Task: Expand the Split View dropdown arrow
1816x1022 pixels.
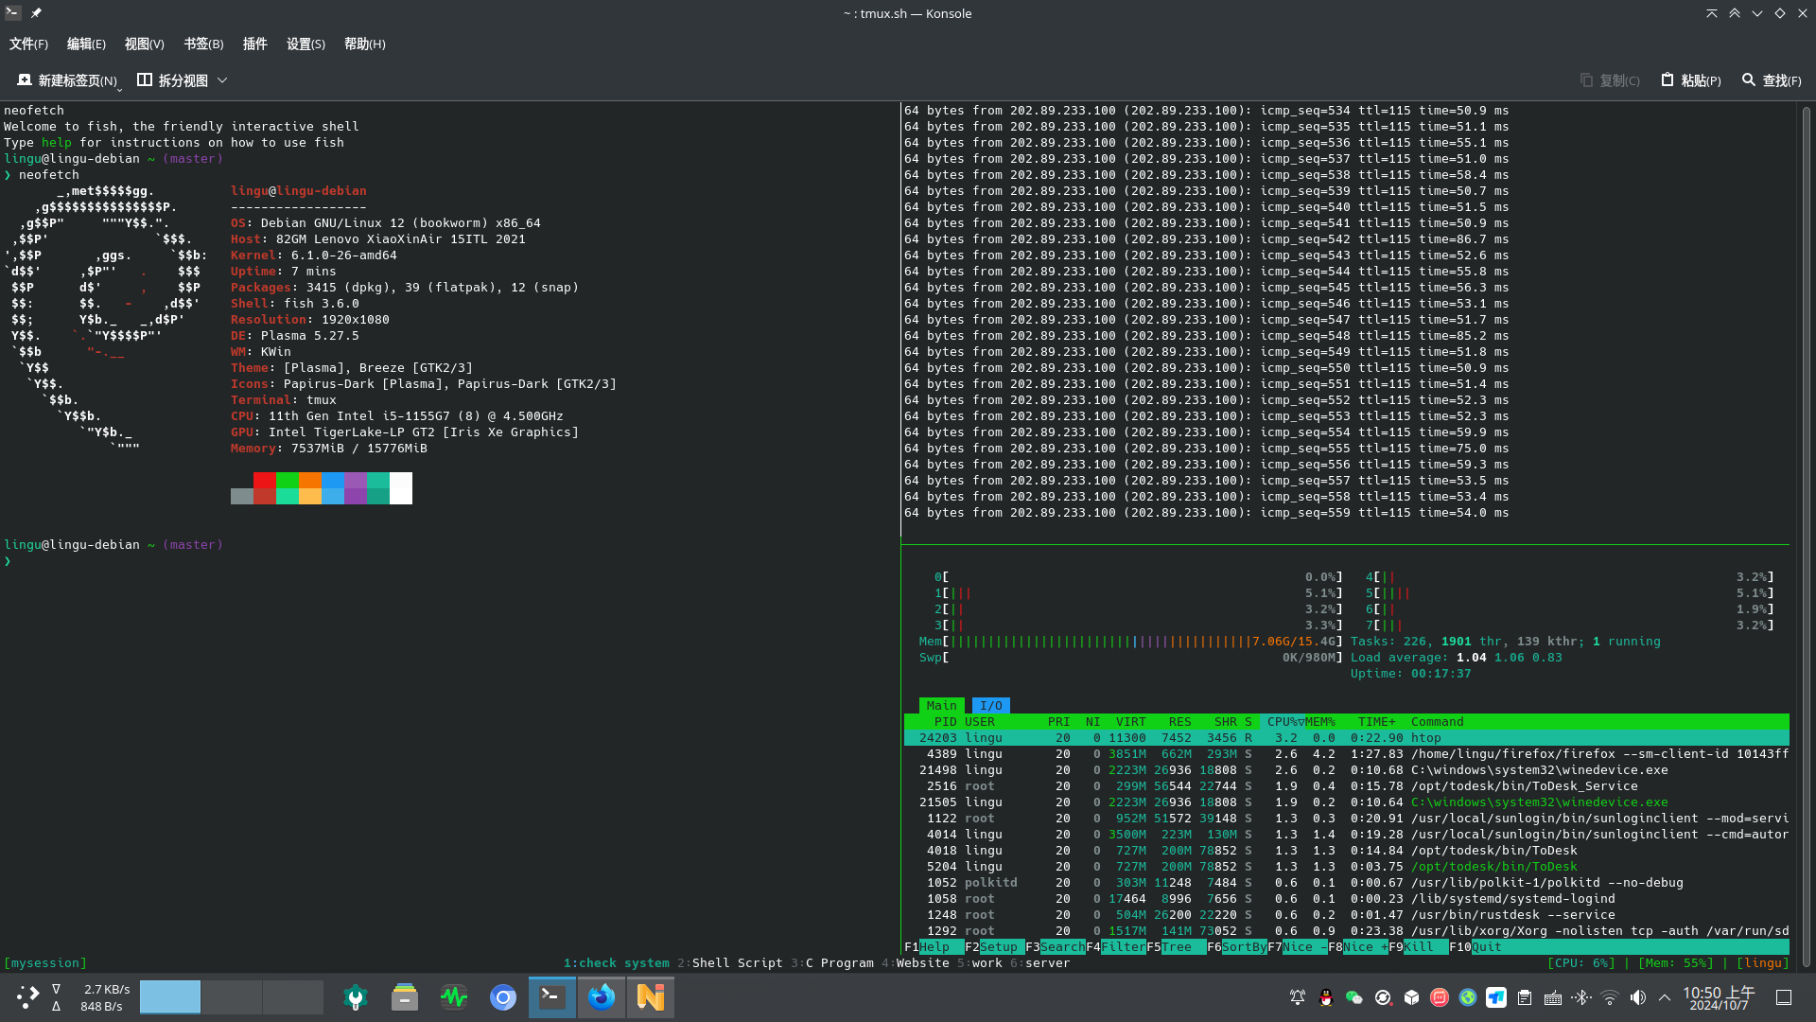Action: pos(222,80)
